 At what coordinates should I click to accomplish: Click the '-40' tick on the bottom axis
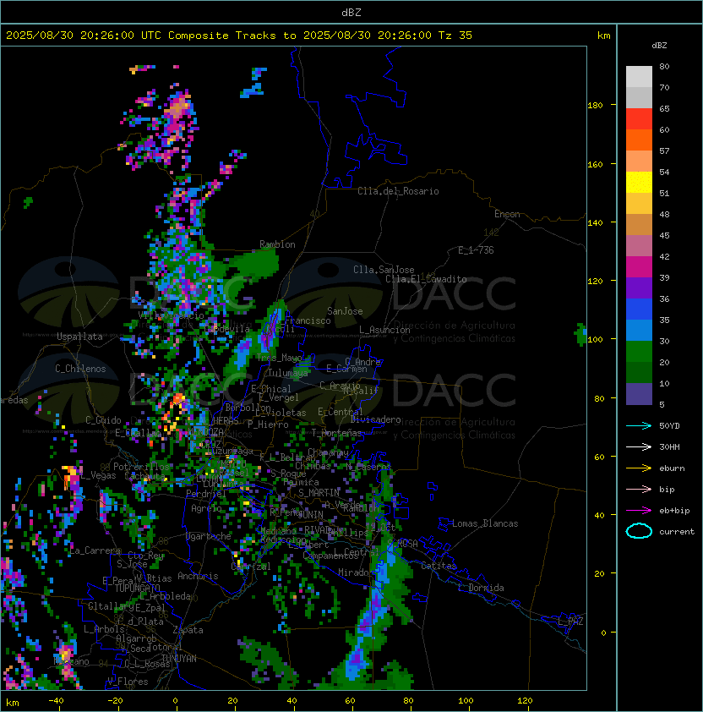pyautogui.click(x=56, y=701)
